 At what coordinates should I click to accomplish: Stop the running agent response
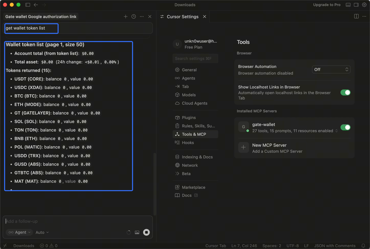147,232
